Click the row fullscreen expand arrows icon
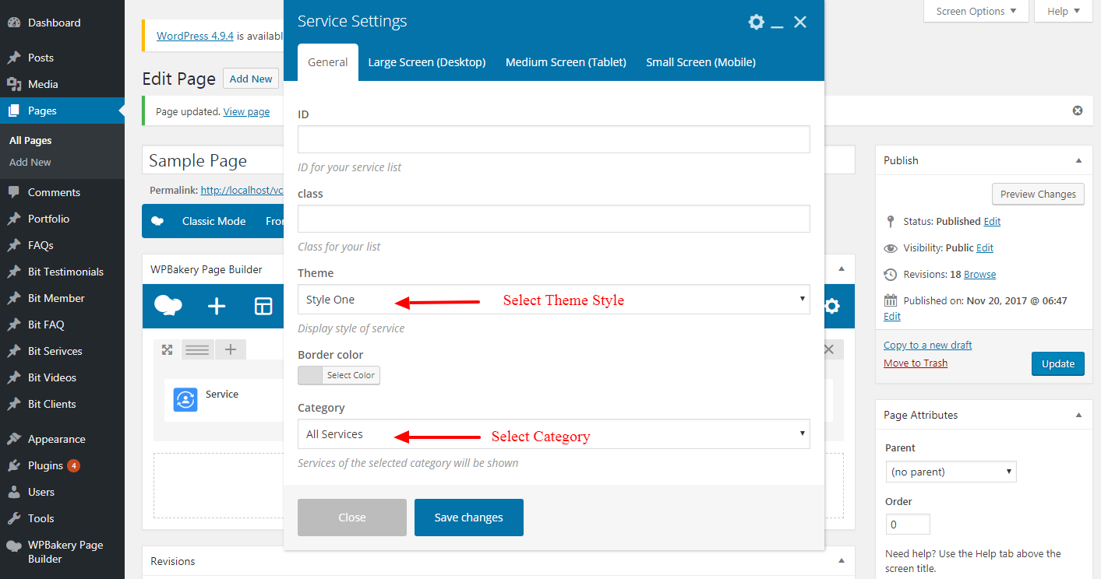The width and height of the screenshot is (1101, 579). [x=167, y=349]
